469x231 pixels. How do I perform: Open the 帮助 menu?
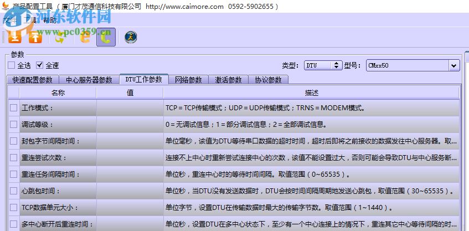pos(50,20)
